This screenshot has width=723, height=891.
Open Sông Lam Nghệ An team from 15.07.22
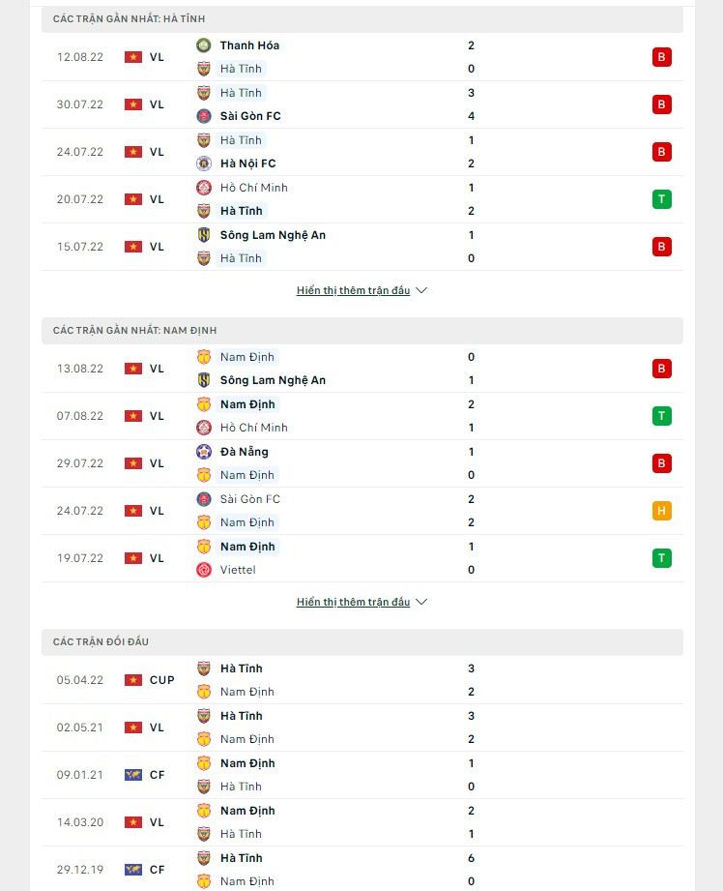click(273, 235)
